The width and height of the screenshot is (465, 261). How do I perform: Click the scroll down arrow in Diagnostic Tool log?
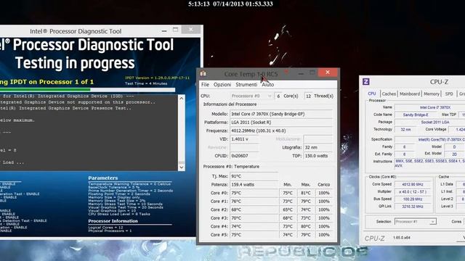(x=181, y=167)
